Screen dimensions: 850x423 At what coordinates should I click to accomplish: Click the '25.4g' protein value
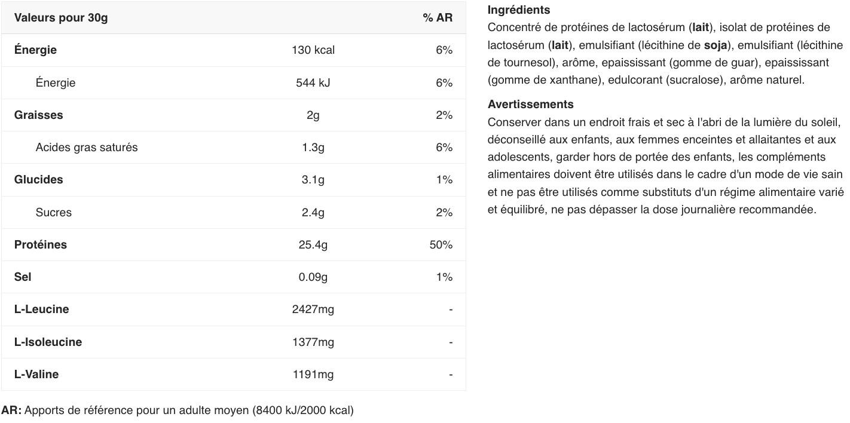(x=313, y=245)
